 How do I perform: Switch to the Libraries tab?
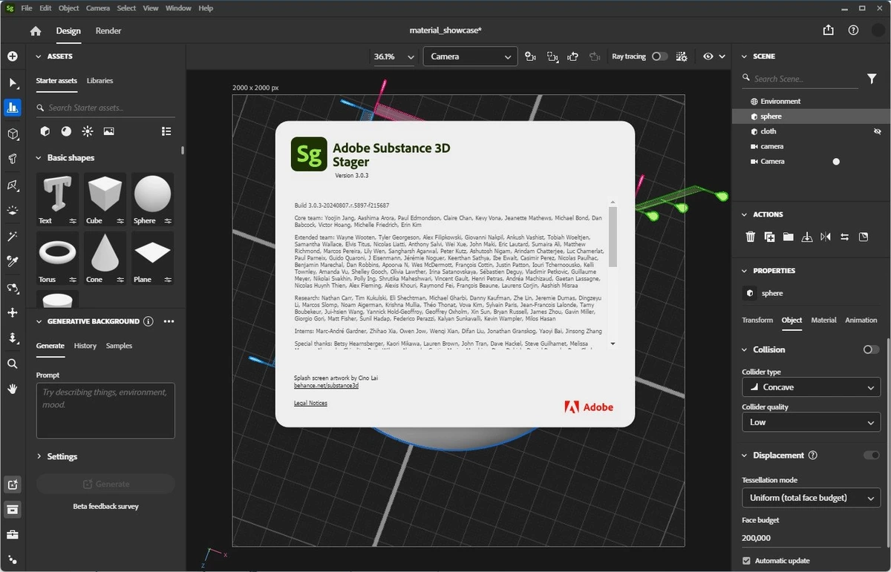(x=99, y=80)
